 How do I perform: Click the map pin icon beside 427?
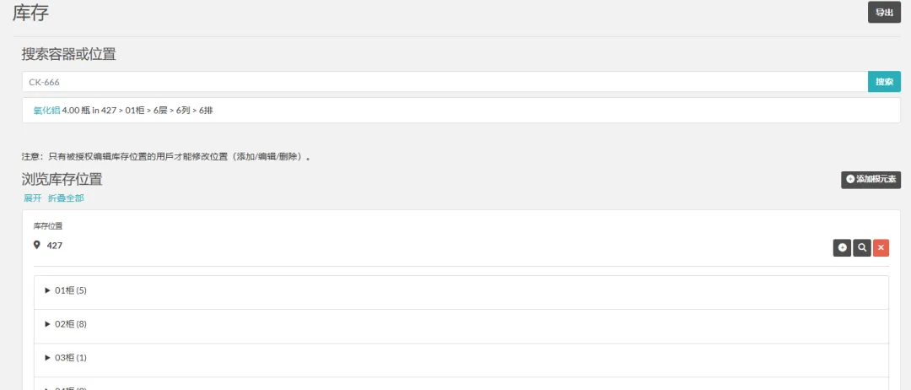tap(37, 245)
